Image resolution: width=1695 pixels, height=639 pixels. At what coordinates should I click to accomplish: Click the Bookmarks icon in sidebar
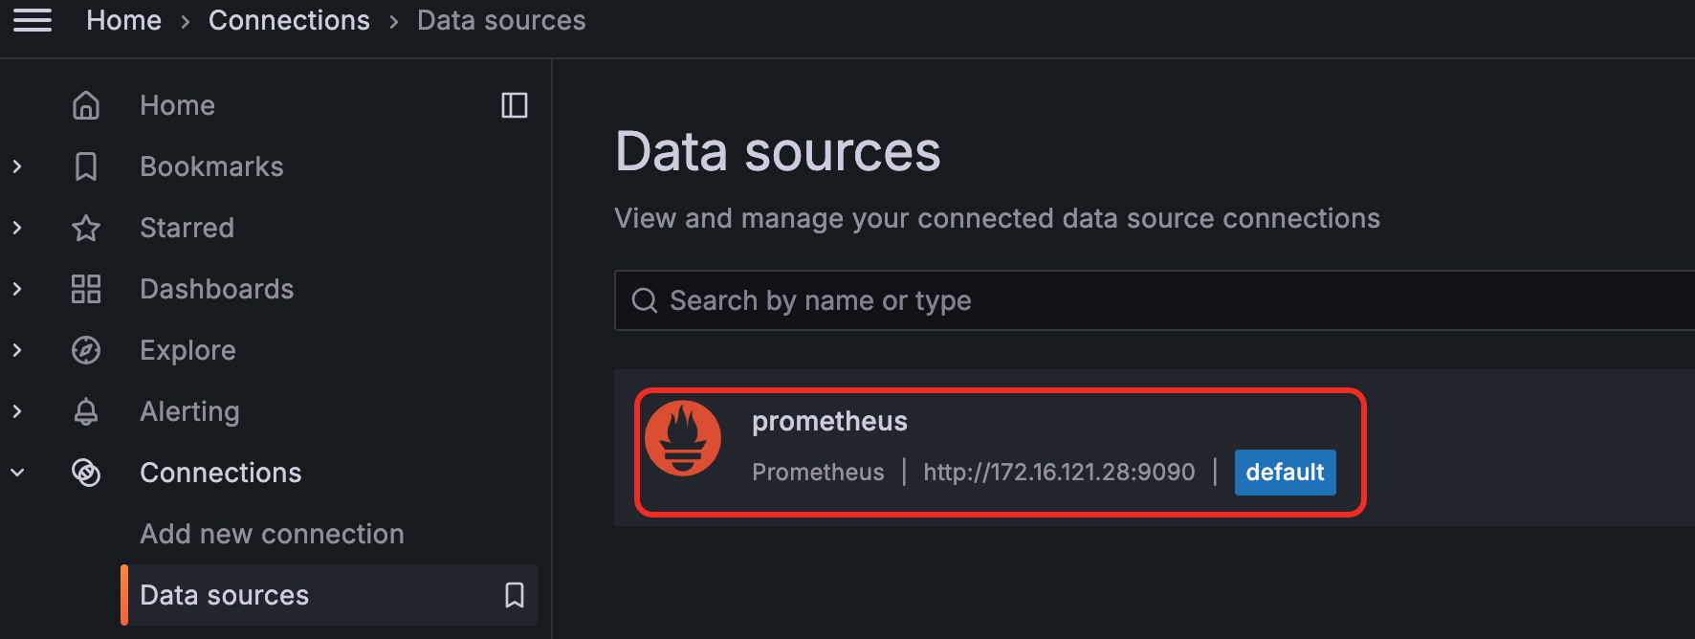86,166
